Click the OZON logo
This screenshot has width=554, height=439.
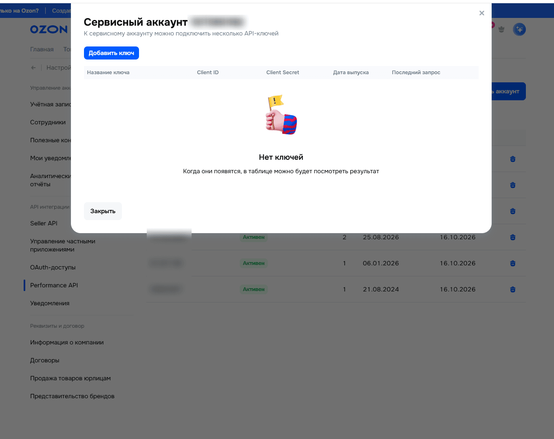click(49, 29)
